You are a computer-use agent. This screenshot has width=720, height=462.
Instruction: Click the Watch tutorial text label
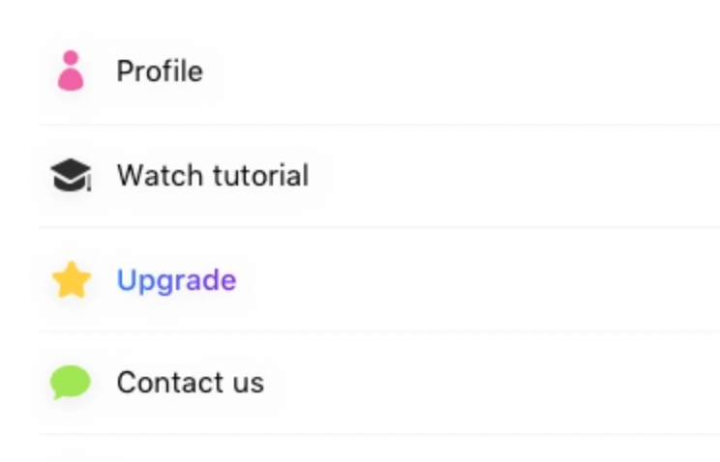pos(212,176)
